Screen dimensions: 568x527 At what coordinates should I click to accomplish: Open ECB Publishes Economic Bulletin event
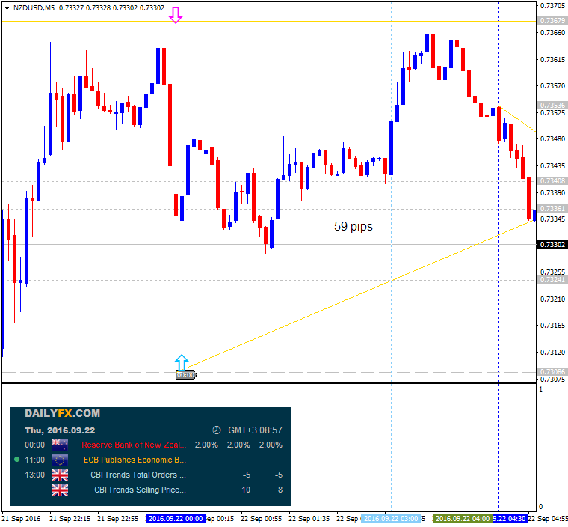[135, 460]
